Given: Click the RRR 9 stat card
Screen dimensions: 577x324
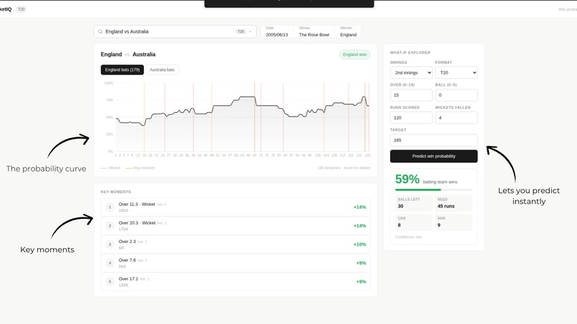Looking at the screenshot, I should coord(453,222).
